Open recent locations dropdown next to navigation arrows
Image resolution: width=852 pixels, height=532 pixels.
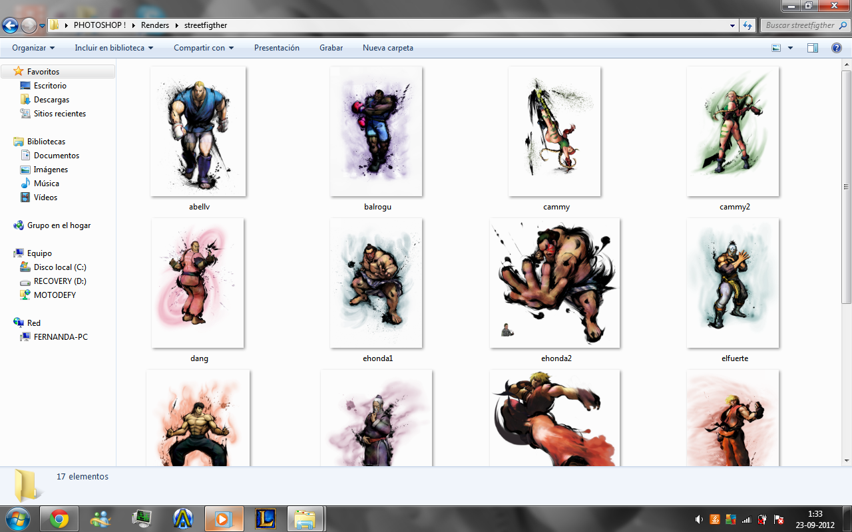tap(43, 26)
